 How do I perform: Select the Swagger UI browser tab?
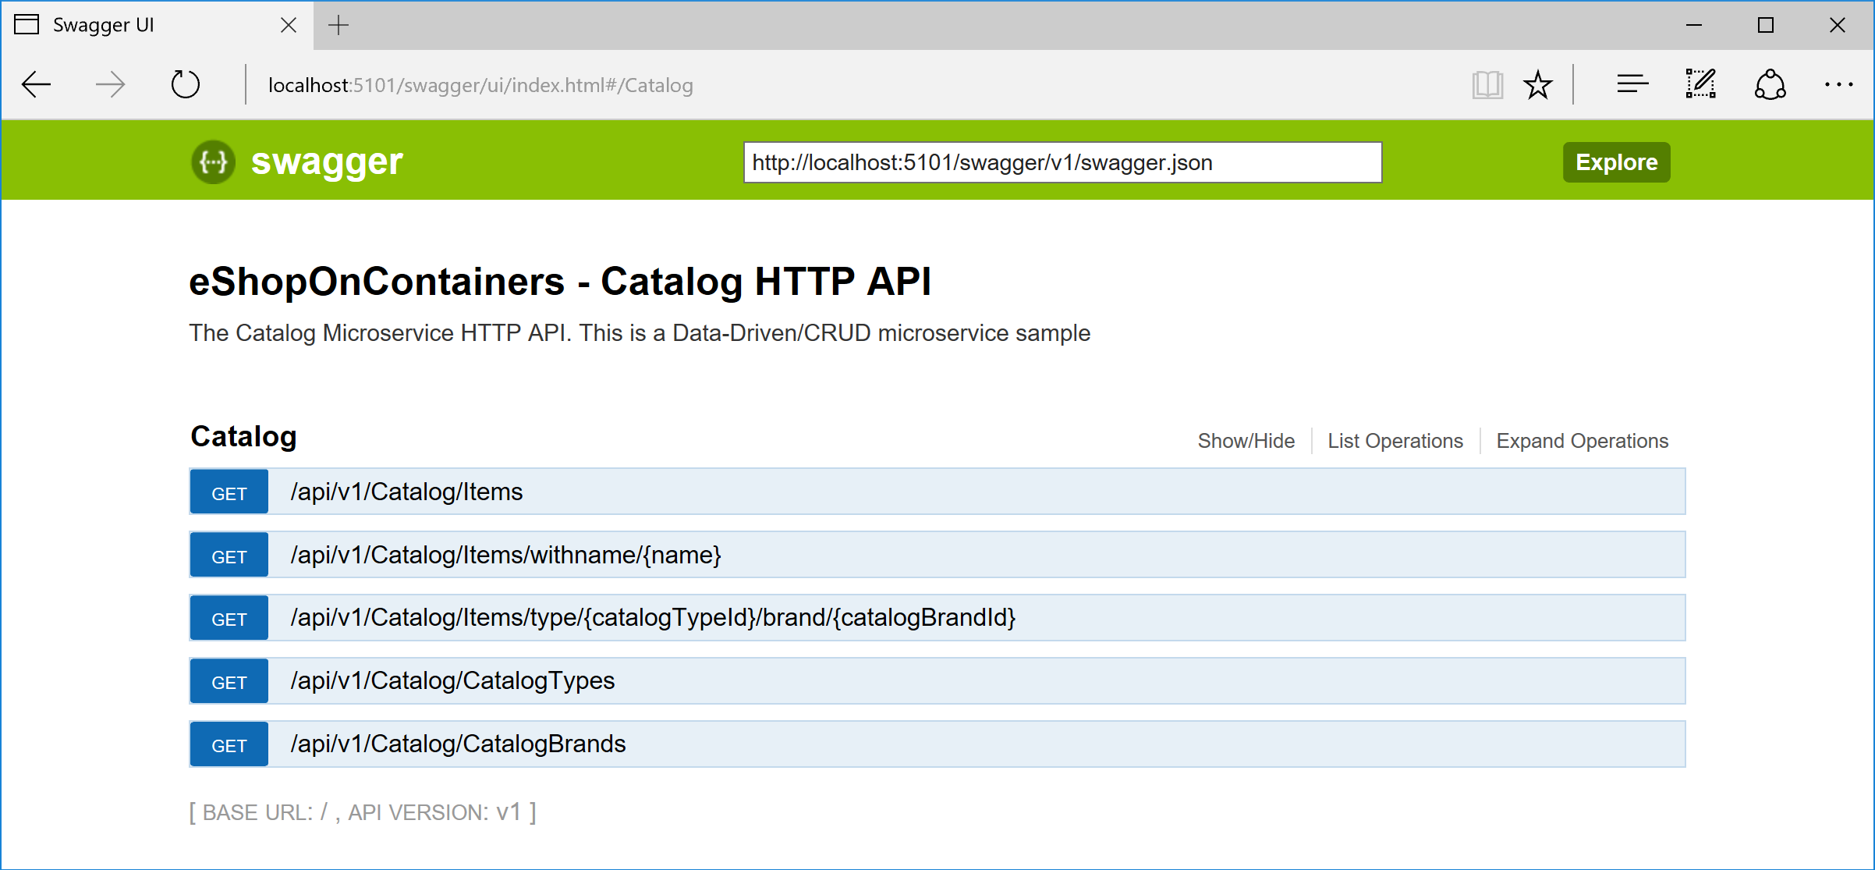[140, 25]
